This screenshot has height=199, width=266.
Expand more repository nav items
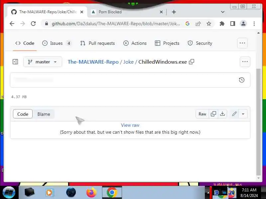tap(242, 43)
